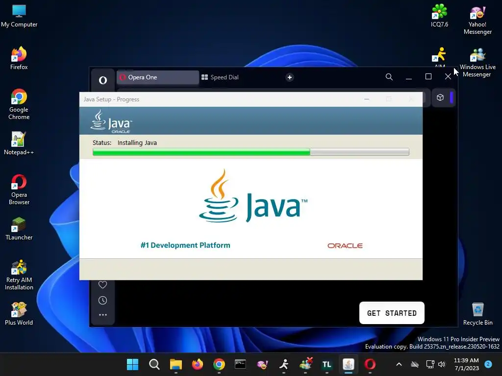This screenshot has width=502, height=376.
Task: Open the volume speaker tray icon
Action: (x=442, y=364)
